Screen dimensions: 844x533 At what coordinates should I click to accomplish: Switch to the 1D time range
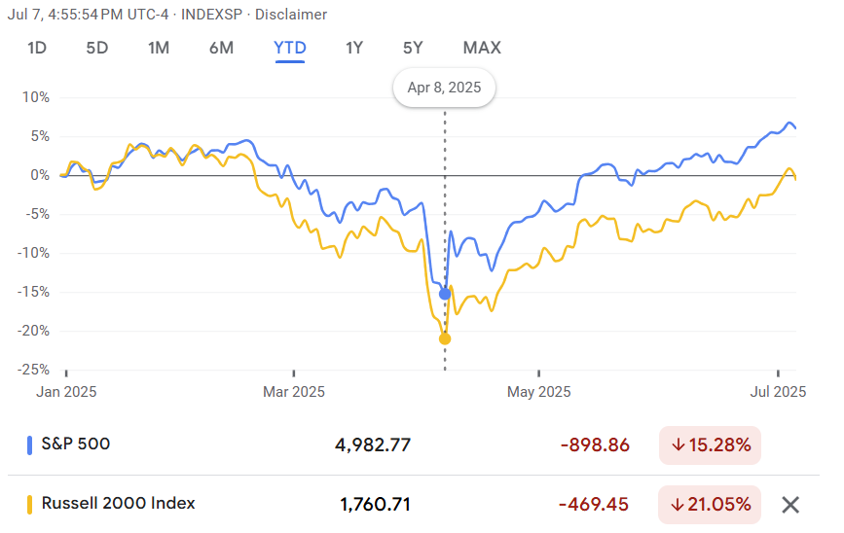pyautogui.click(x=37, y=48)
